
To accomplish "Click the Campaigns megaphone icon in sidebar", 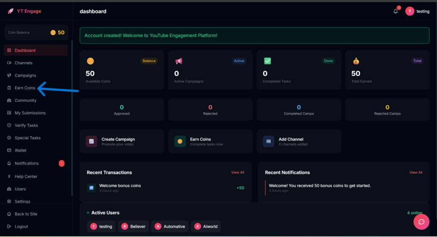I will click(x=9, y=75).
